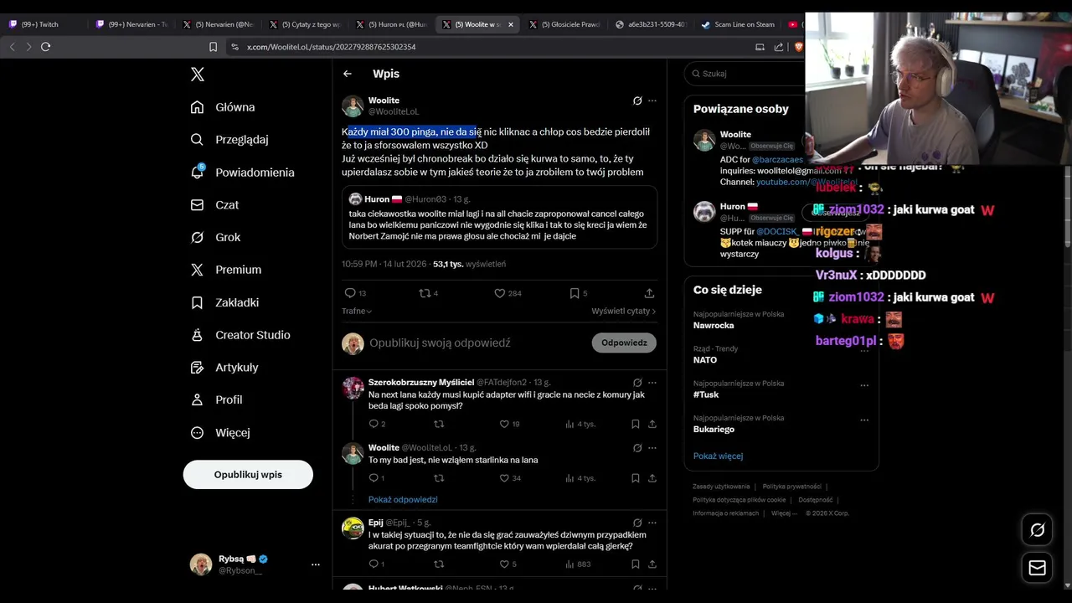Open Trafne reply sort dropdown
Image resolution: width=1072 pixels, height=603 pixels.
357,311
